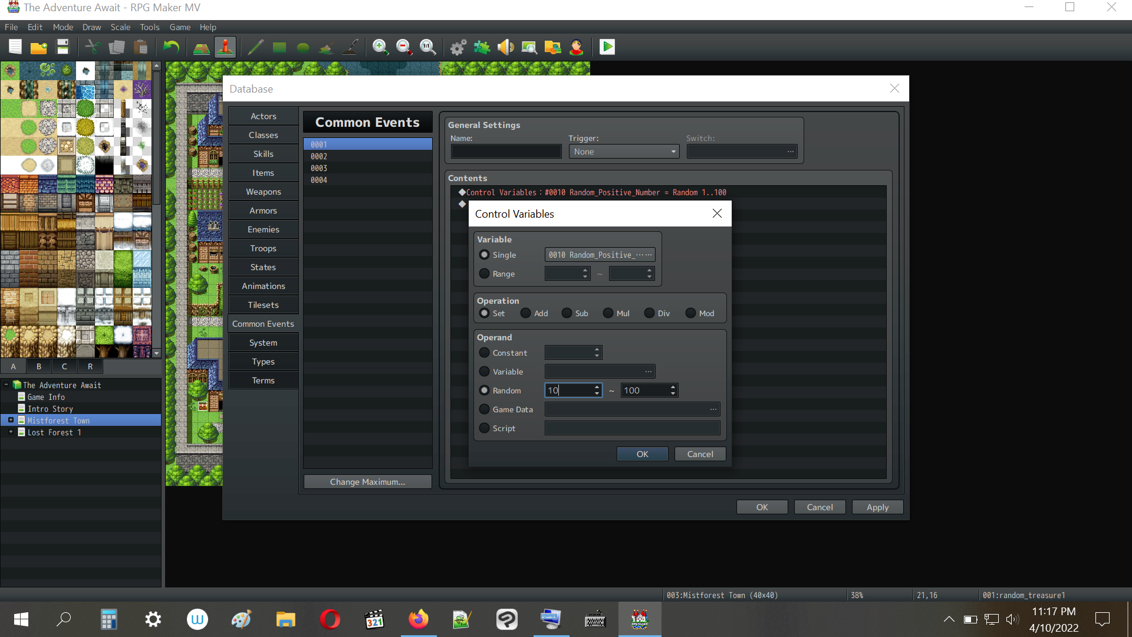1132x637 pixels.
Task: Open the Animations database tab
Action: [x=264, y=286]
